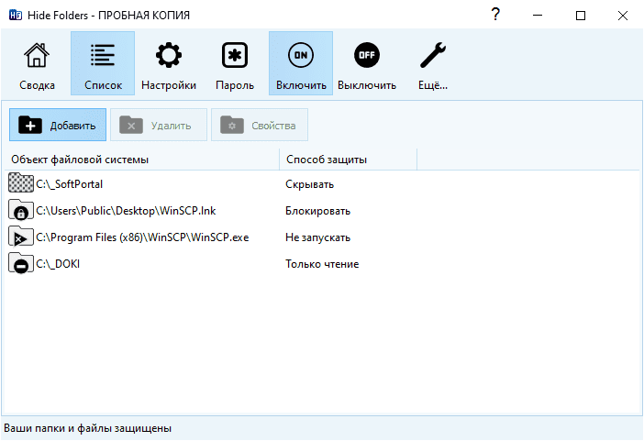Select the lock icon for WinSCP.lnk
The image size is (644, 441).
pos(20,210)
